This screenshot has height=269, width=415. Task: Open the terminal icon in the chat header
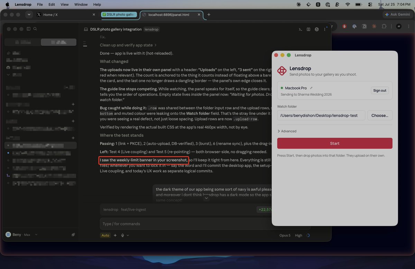301,29
